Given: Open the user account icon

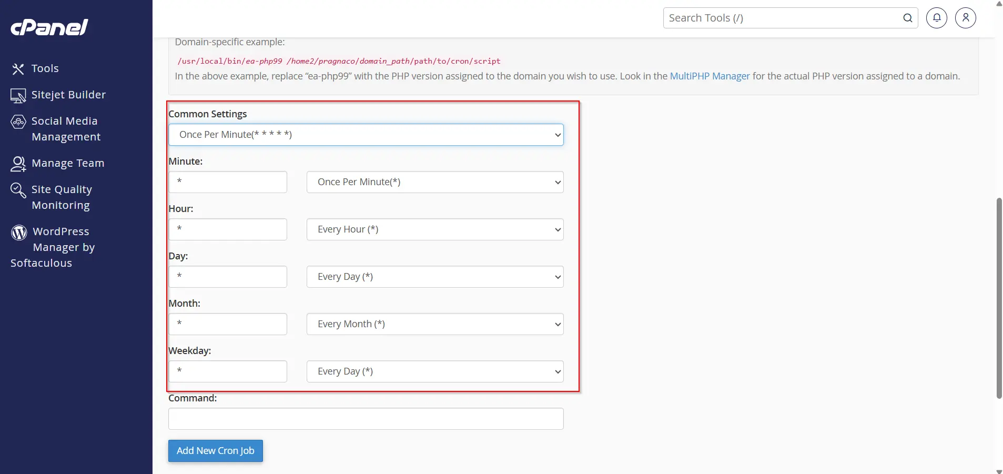Looking at the screenshot, I should tap(966, 18).
